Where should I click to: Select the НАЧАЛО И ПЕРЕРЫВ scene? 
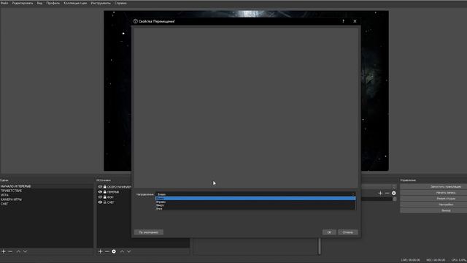[x=47, y=186]
